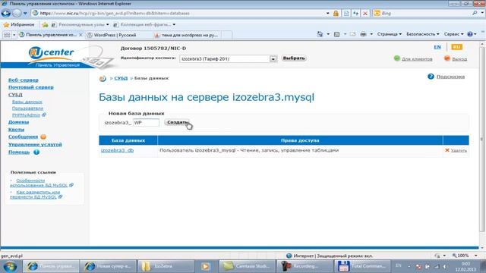Open the Почтовый сервер sidebar link
Image resolution: width=486 pixels, height=273 pixels.
tap(31, 87)
